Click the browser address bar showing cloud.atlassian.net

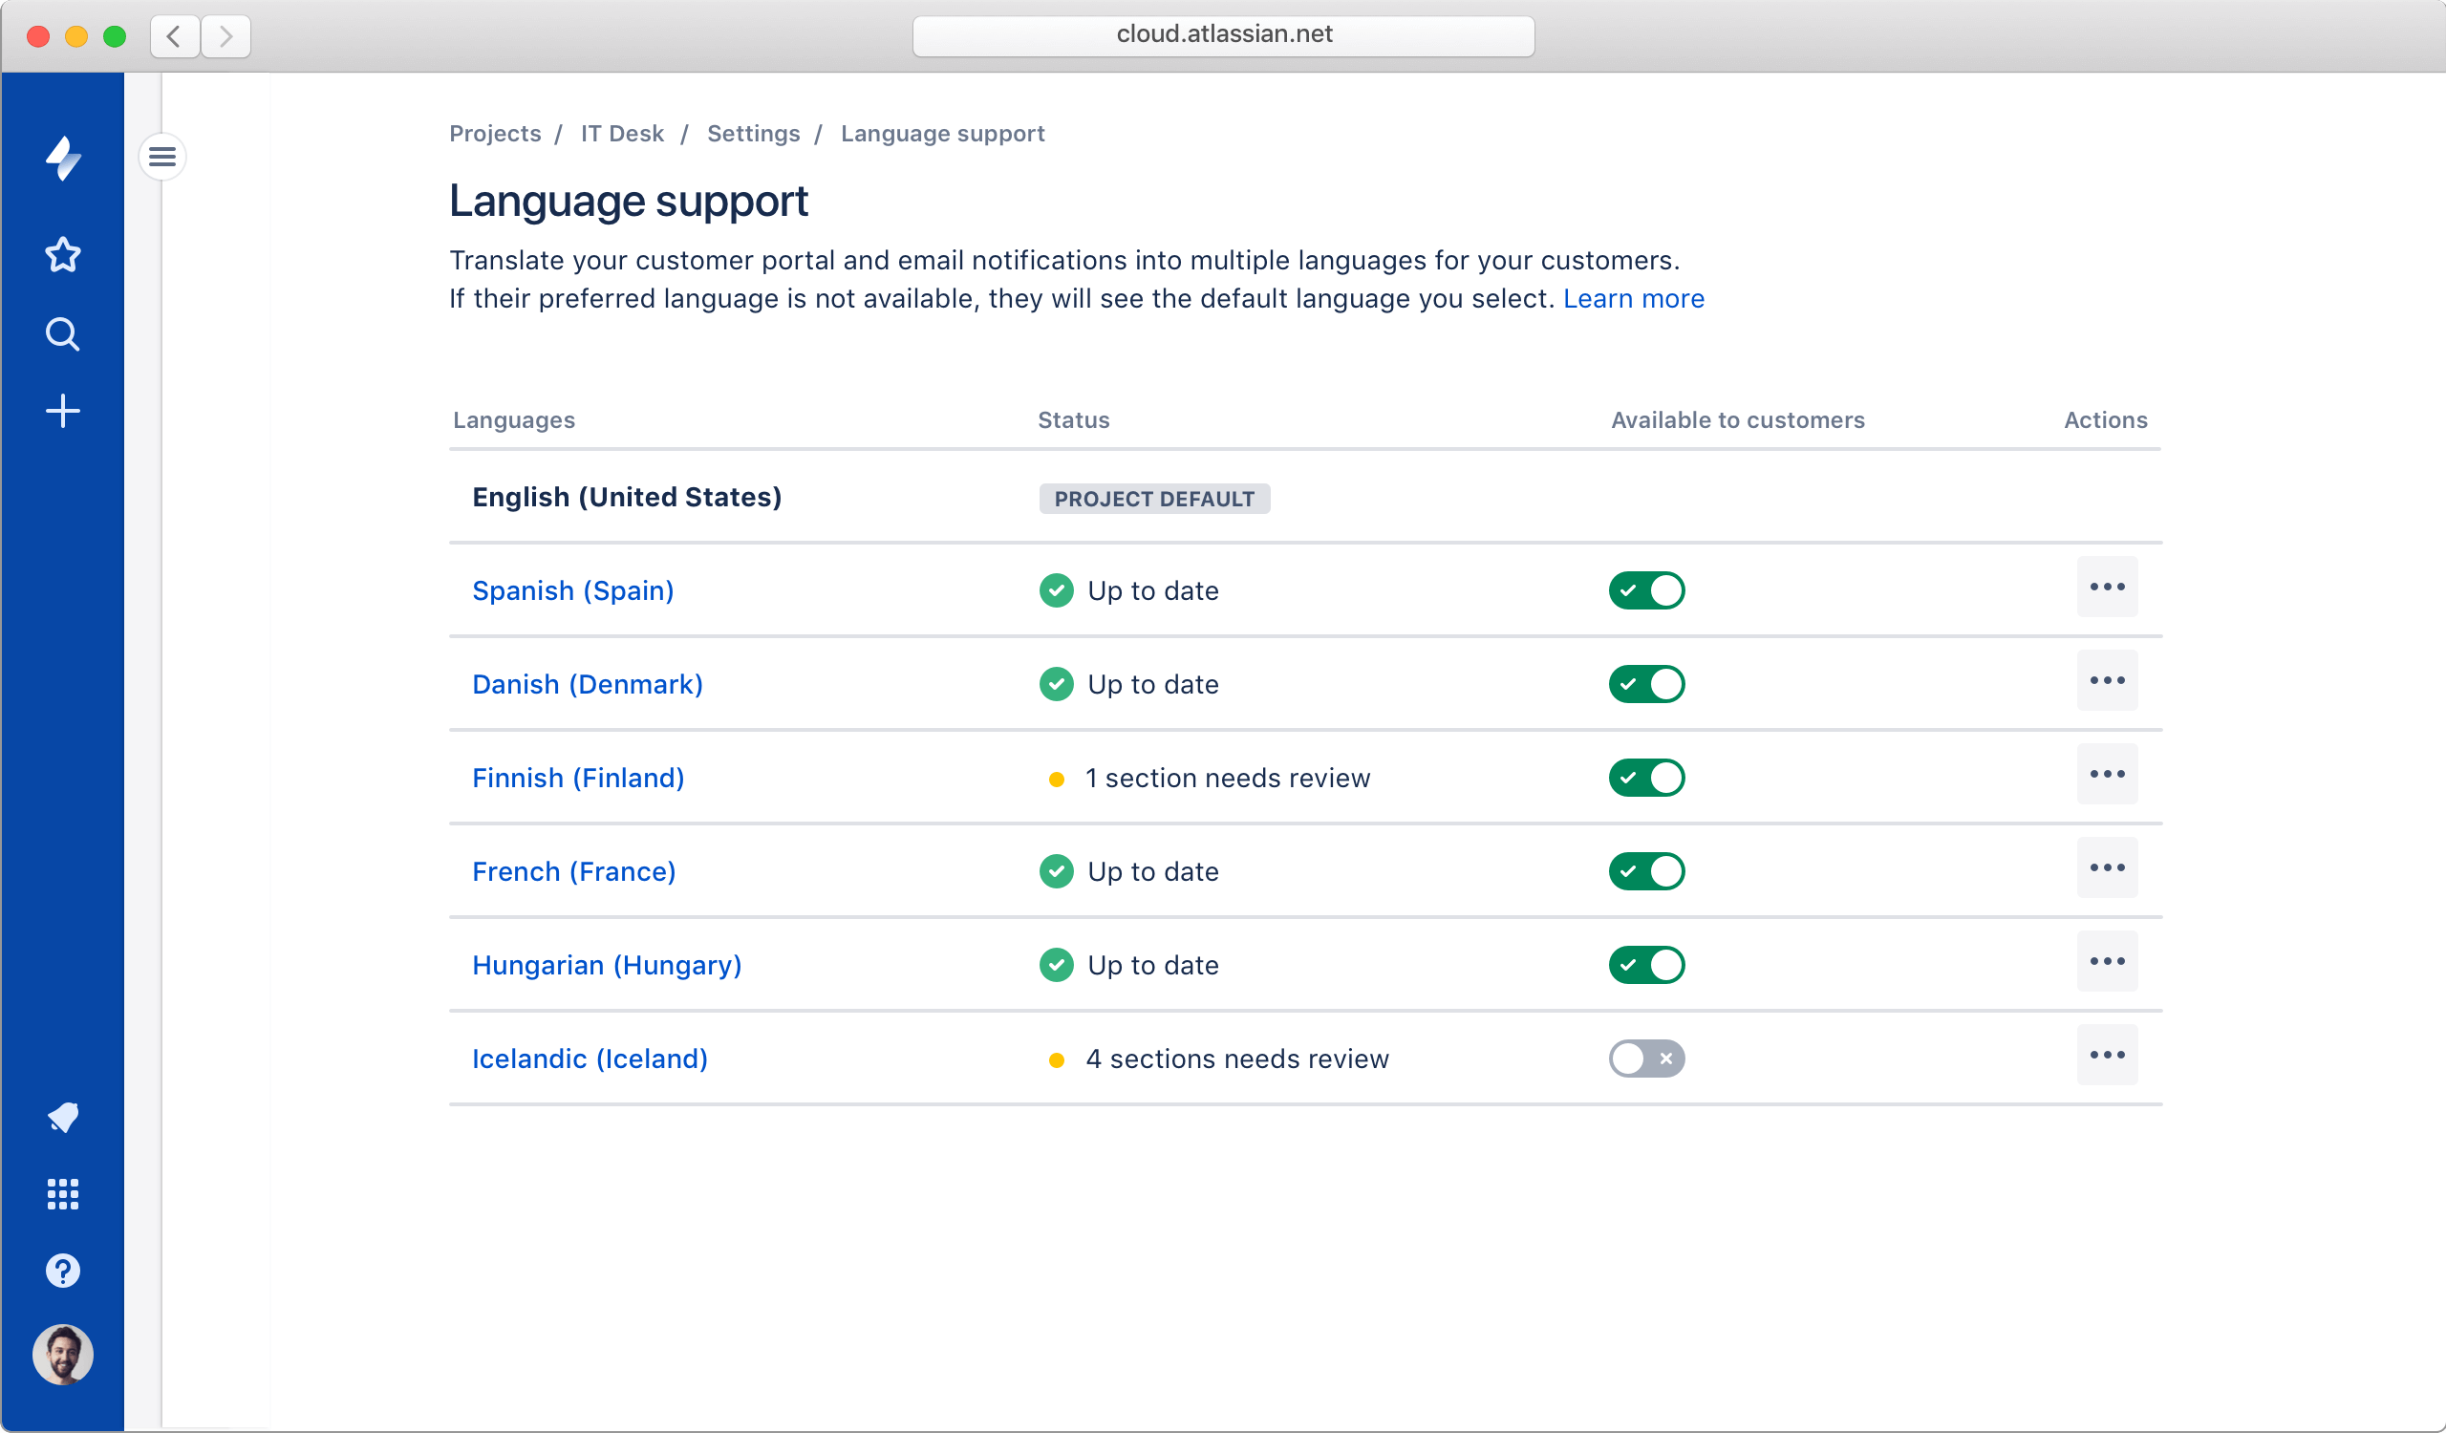pyautogui.click(x=1223, y=35)
